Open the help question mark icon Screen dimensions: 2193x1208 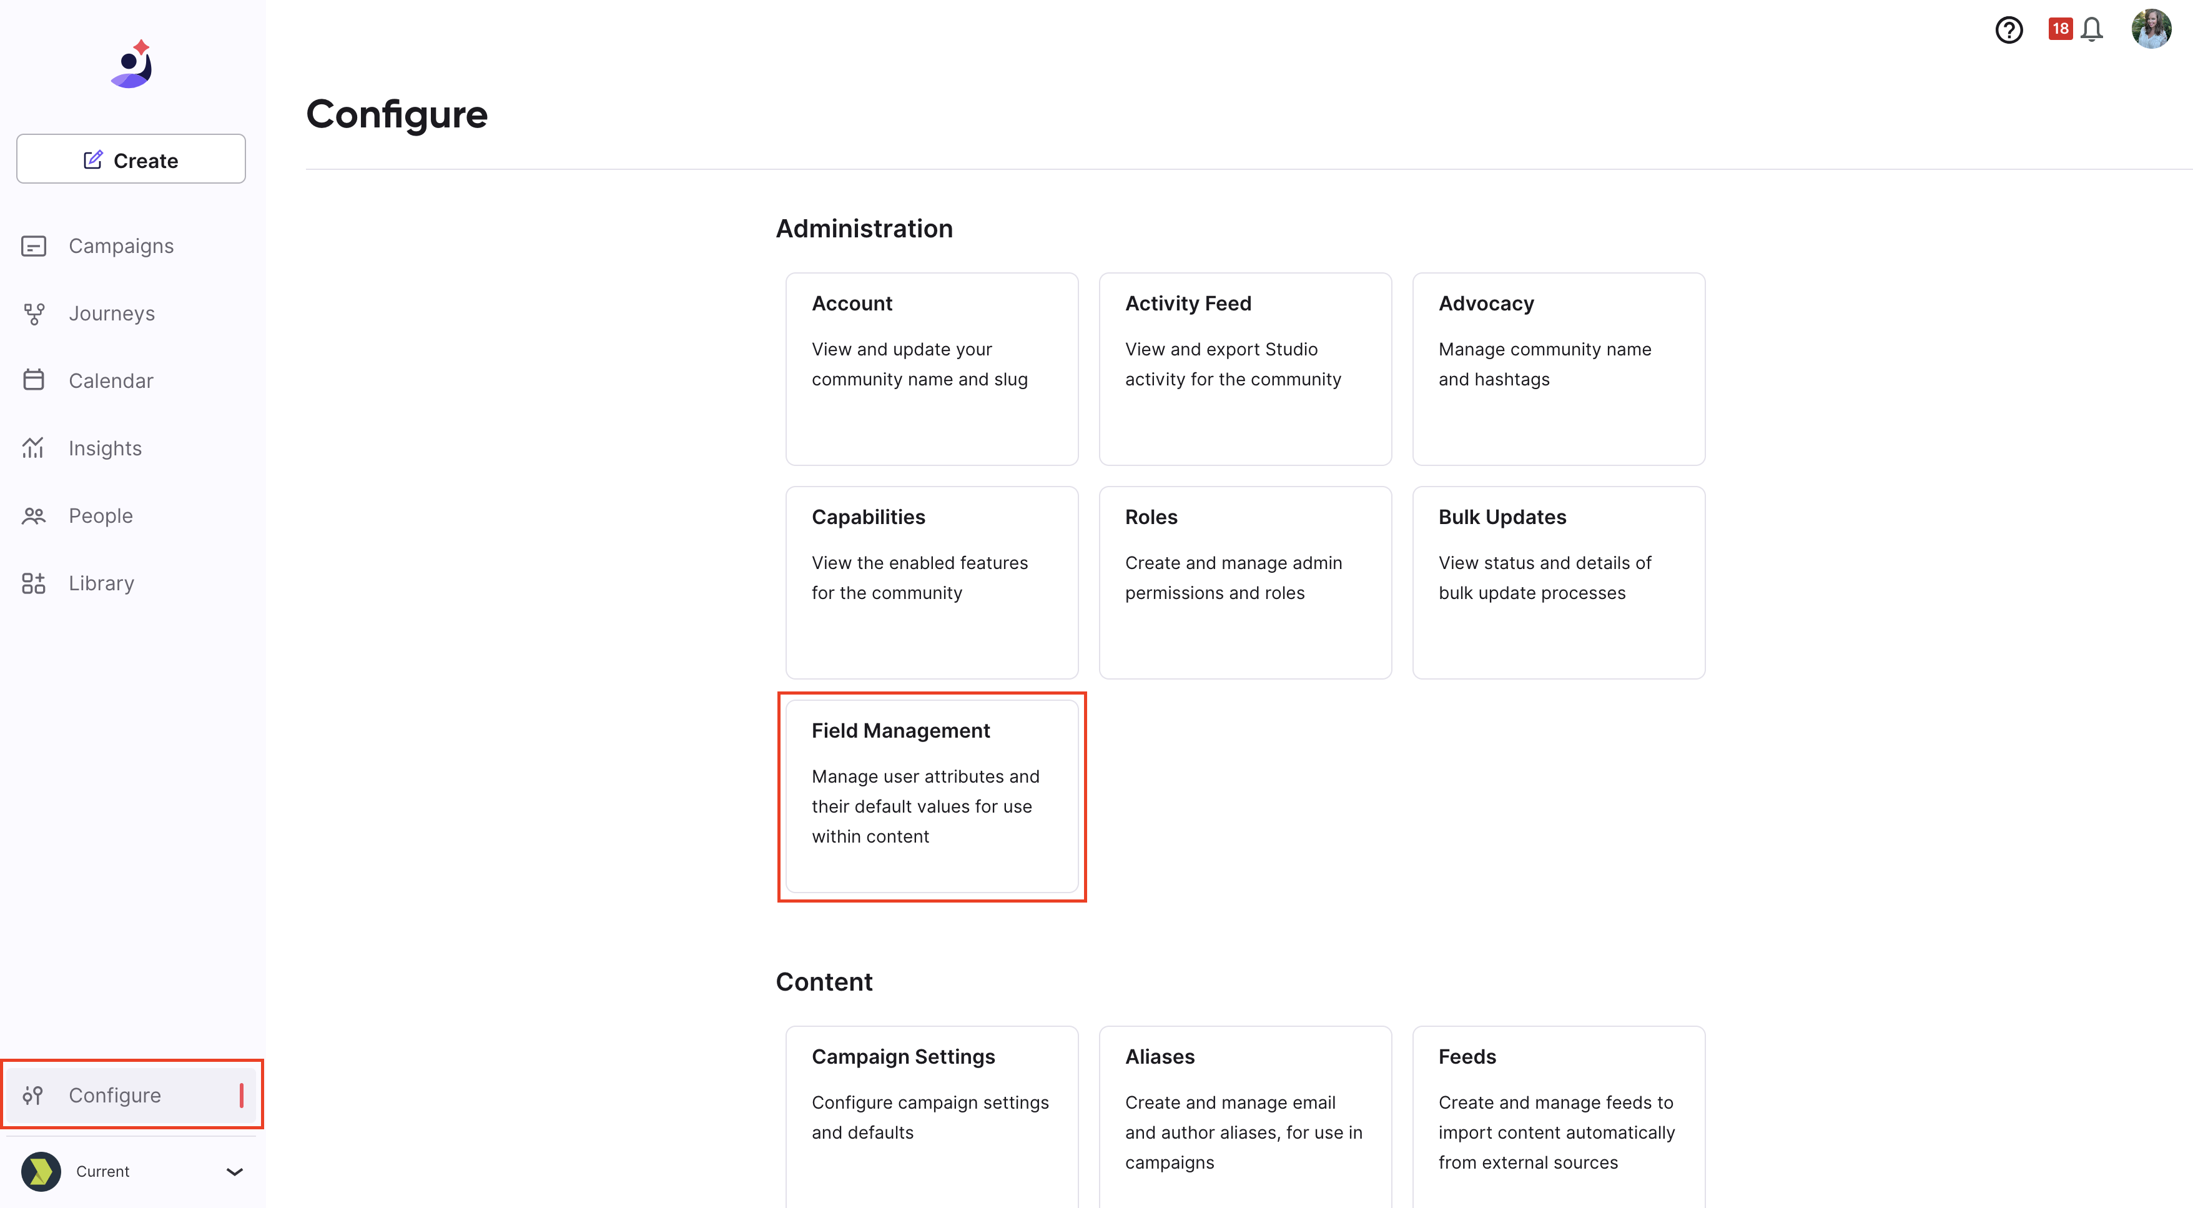click(x=2008, y=30)
